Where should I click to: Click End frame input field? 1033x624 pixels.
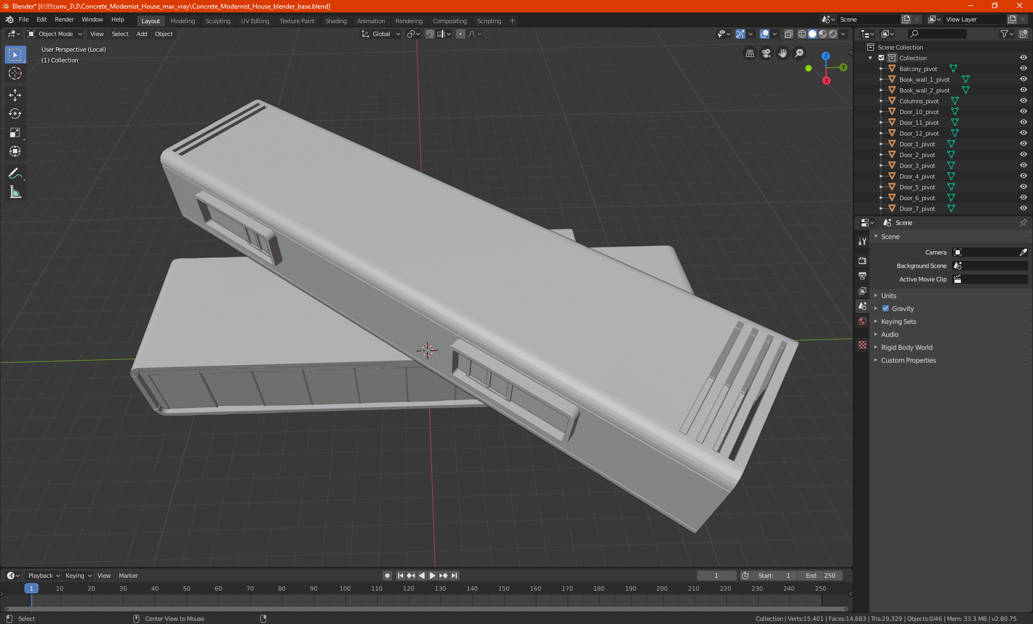[x=822, y=576]
